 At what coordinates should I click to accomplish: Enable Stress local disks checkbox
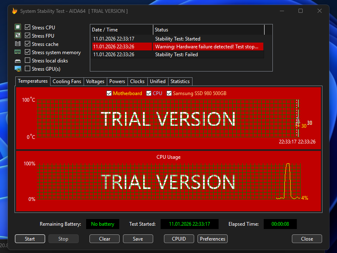point(28,60)
